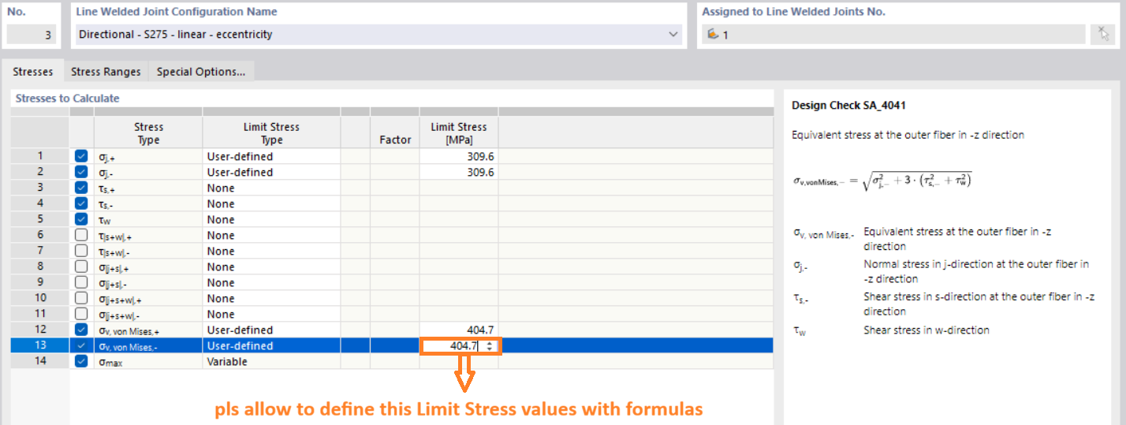
Task: Click the select-in-graphic picker icon at top right
Action: click(1105, 34)
